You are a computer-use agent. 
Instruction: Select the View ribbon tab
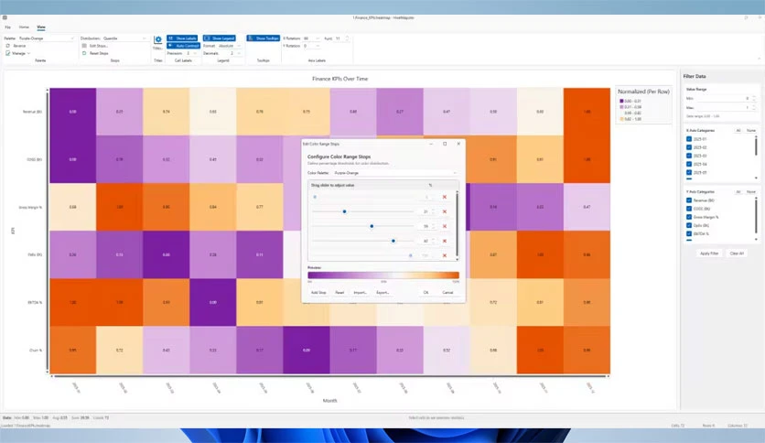pyautogui.click(x=41, y=27)
